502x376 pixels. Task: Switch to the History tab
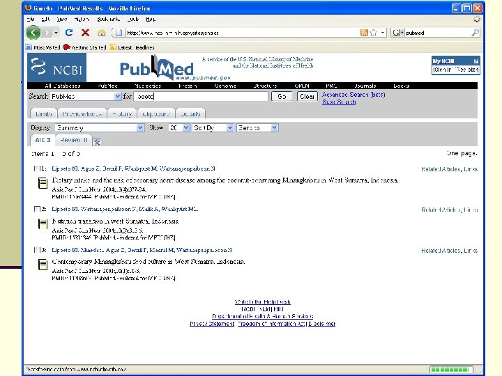click(122, 113)
